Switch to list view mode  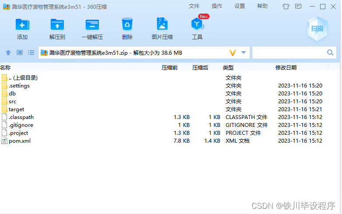tap(31, 53)
